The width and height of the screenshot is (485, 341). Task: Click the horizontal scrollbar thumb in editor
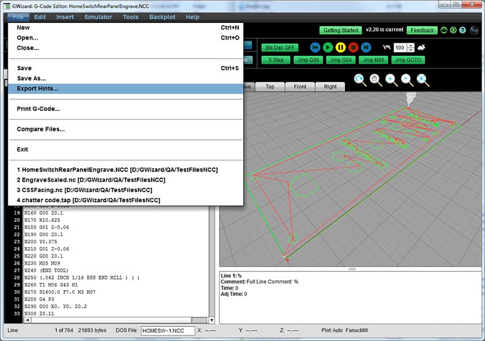199,320
